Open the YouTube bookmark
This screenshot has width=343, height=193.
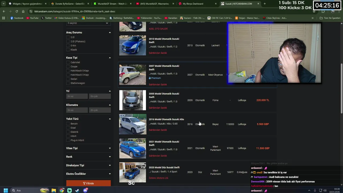tap(32, 18)
